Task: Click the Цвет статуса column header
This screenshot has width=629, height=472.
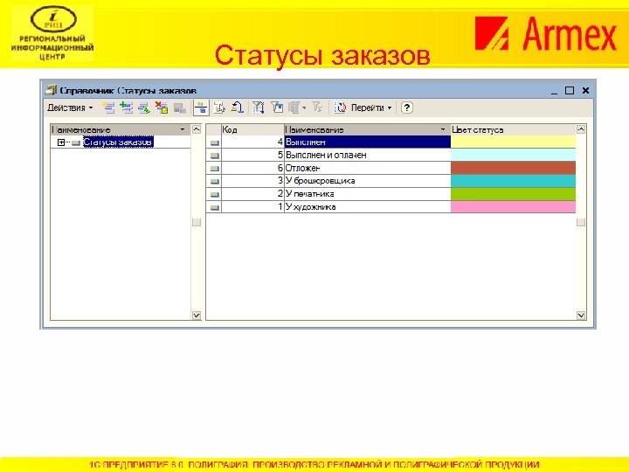Action: [x=513, y=129]
